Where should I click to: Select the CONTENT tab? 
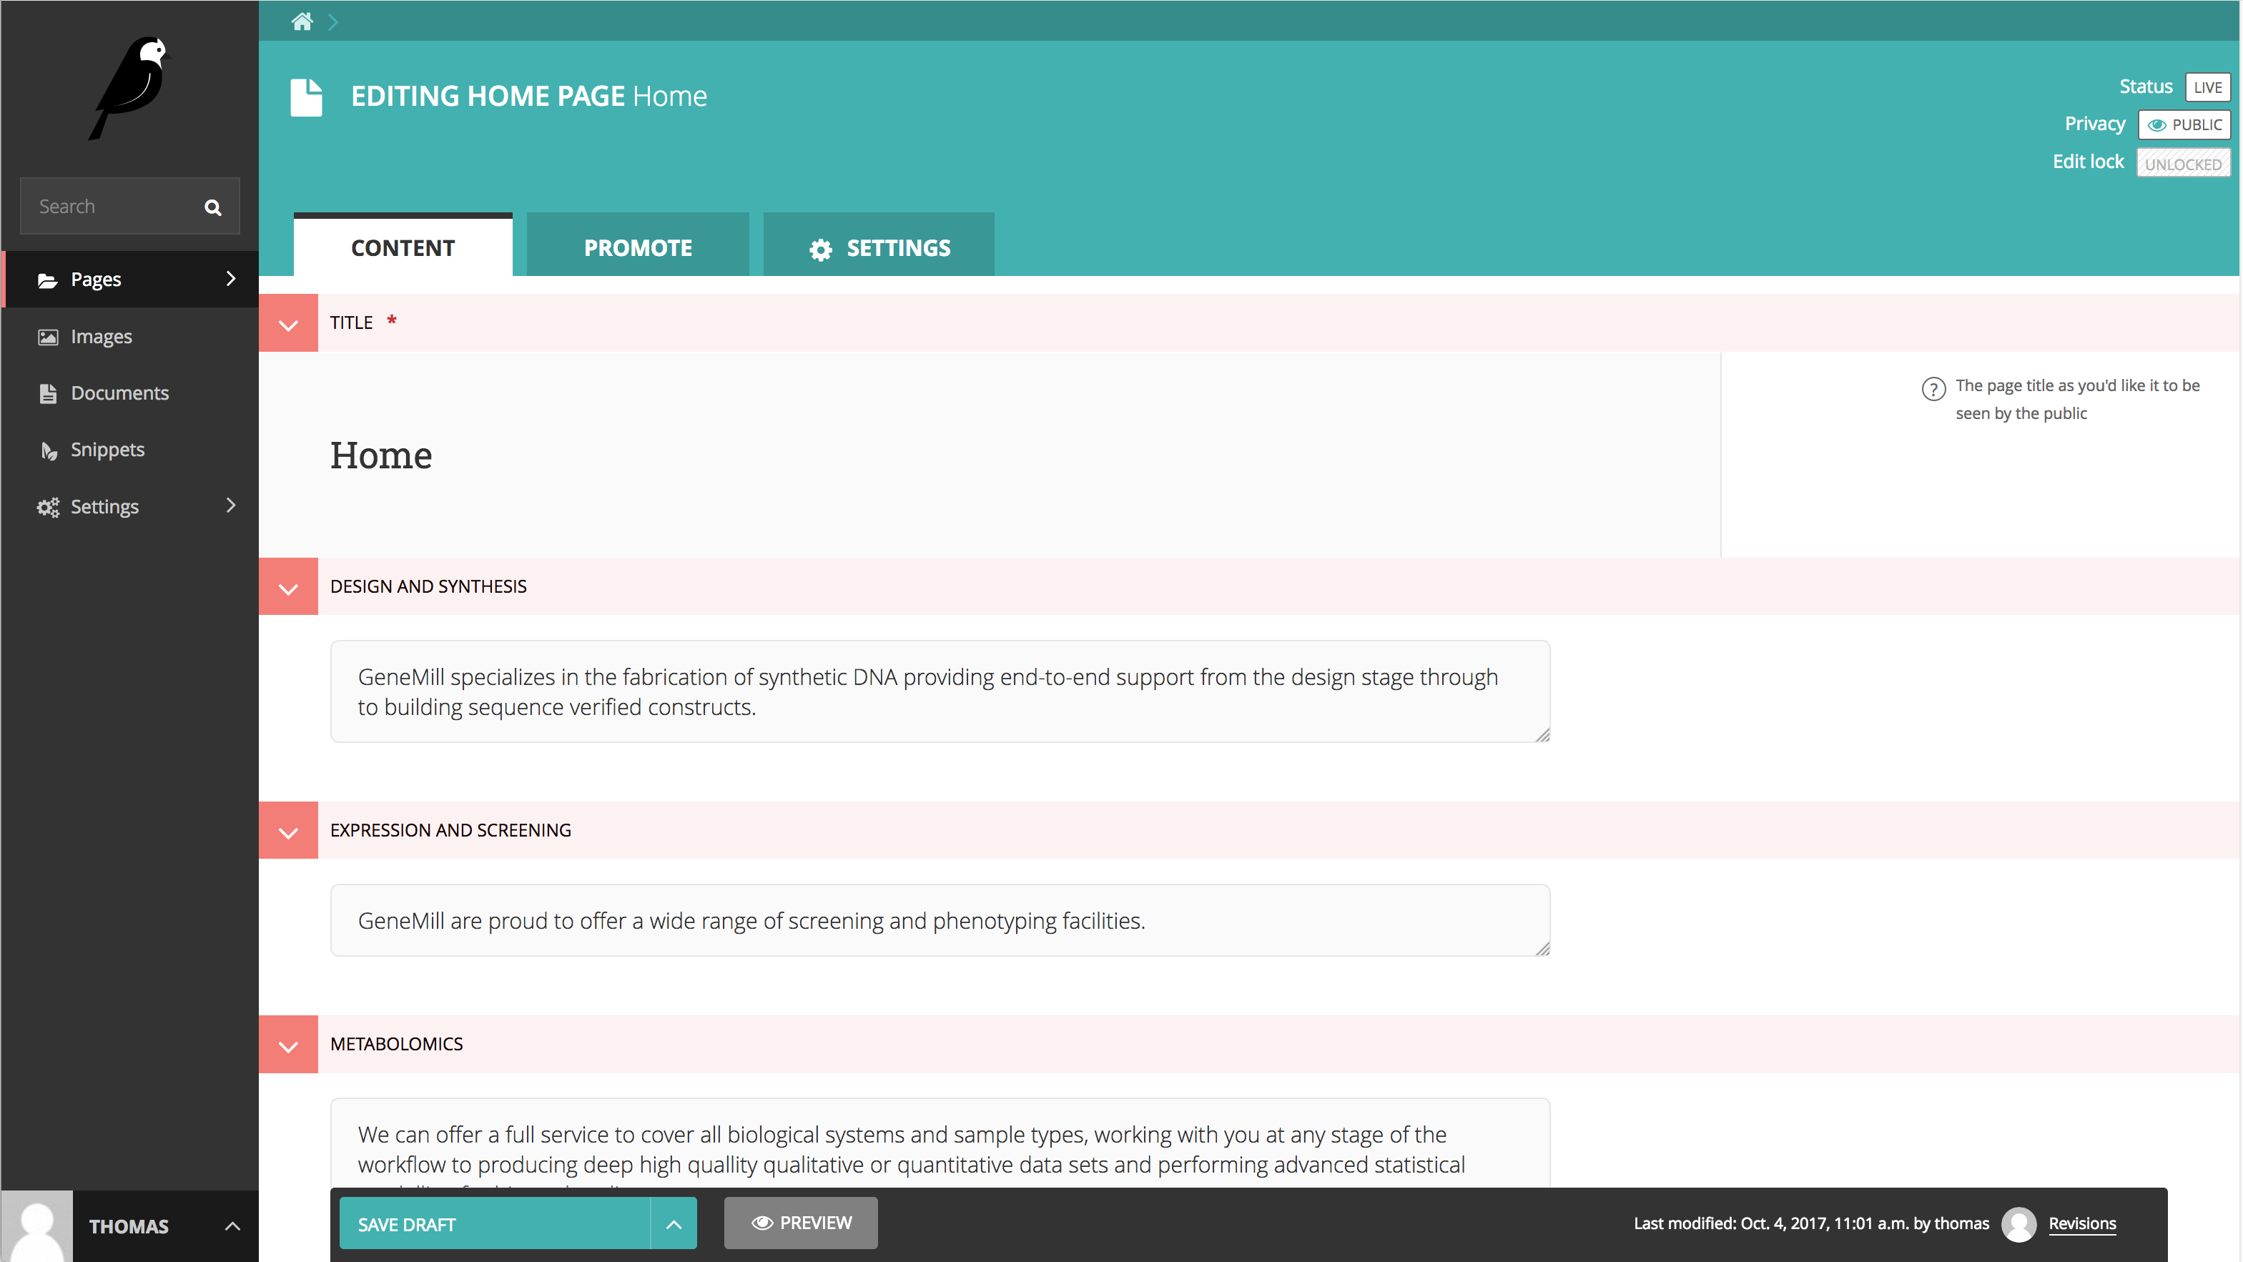401,247
